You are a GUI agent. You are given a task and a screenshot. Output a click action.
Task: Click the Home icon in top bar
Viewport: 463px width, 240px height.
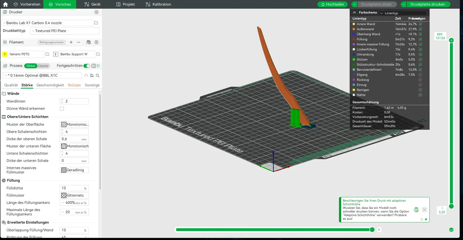tap(5, 4)
